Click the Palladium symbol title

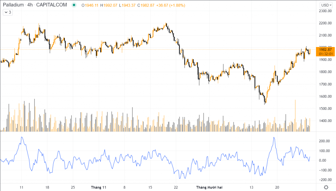point(15,5)
